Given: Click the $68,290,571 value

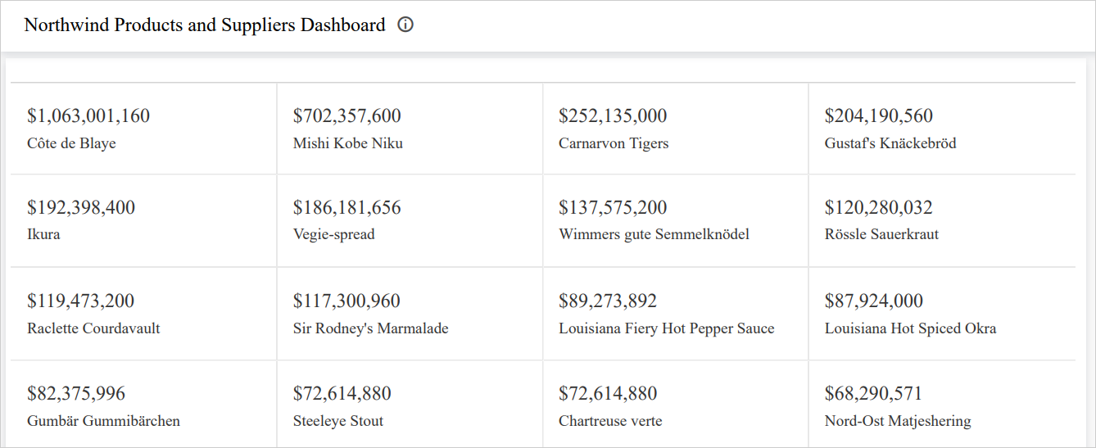Looking at the screenshot, I should click(x=873, y=393).
